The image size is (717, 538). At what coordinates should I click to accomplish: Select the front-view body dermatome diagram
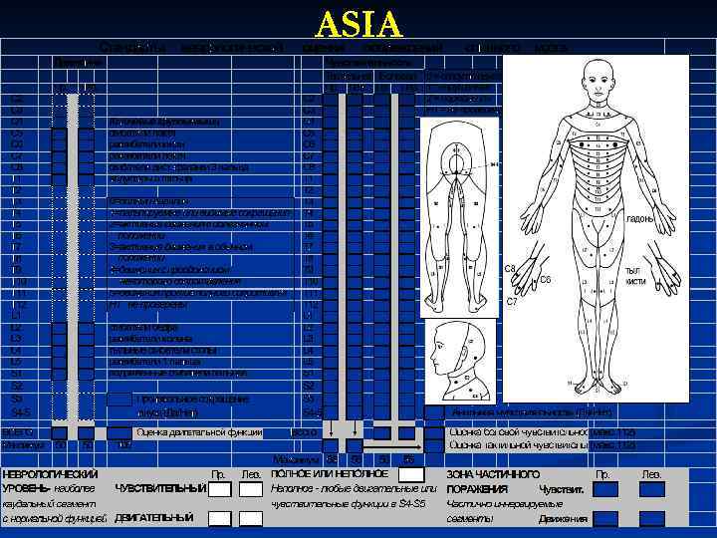596,229
